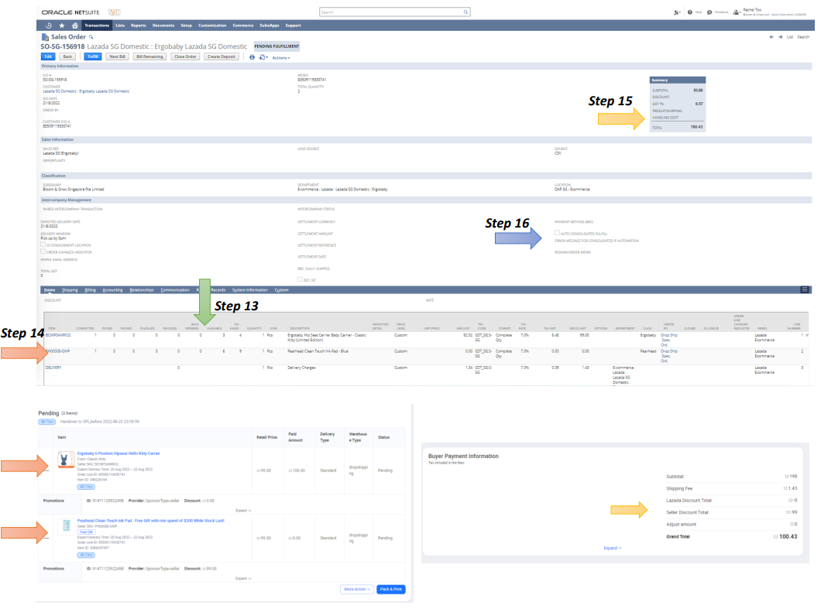Switch to the Billing subtab
Viewport: 821px width, 609px height.
[90, 290]
